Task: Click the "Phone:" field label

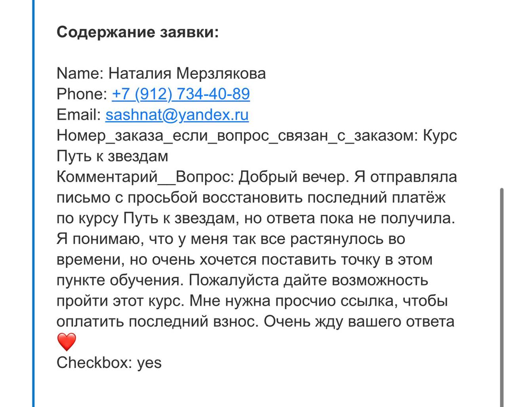Action: point(82,94)
